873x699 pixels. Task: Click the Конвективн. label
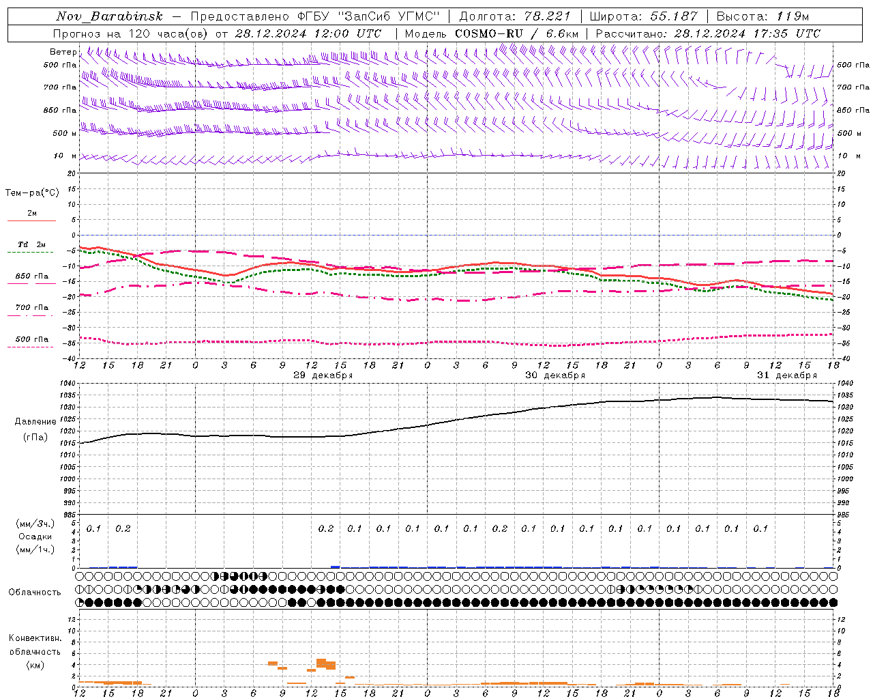point(35,638)
